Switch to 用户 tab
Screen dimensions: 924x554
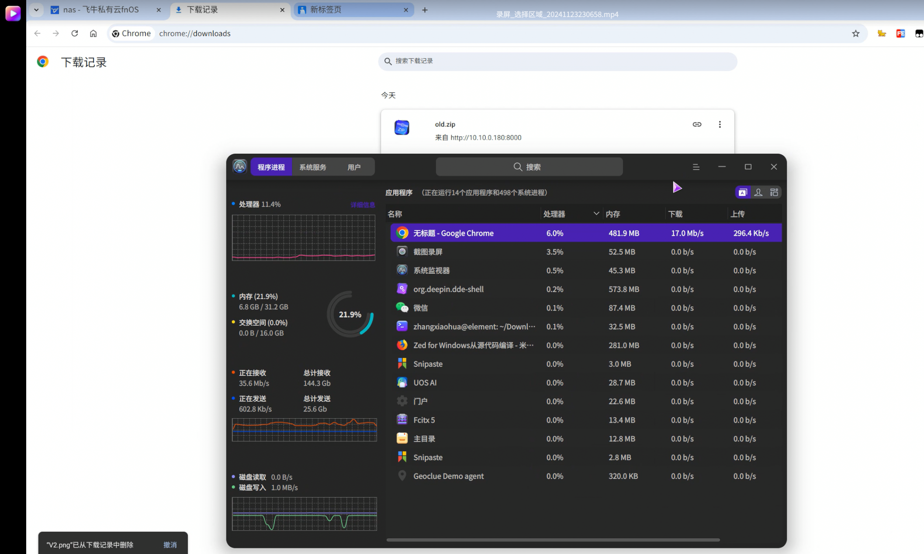coord(354,167)
